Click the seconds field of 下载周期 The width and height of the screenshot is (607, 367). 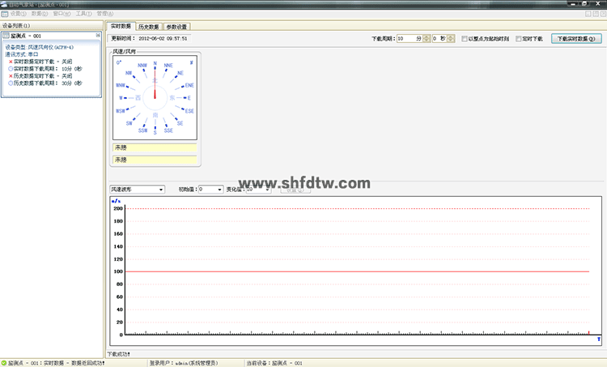pos(438,38)
